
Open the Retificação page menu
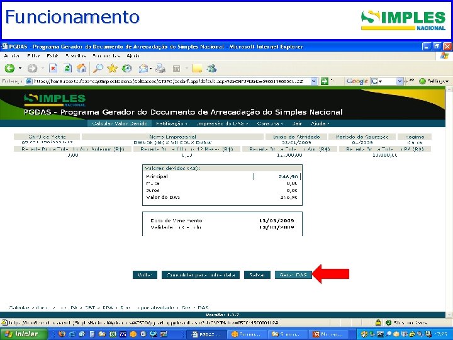[171, 123]
